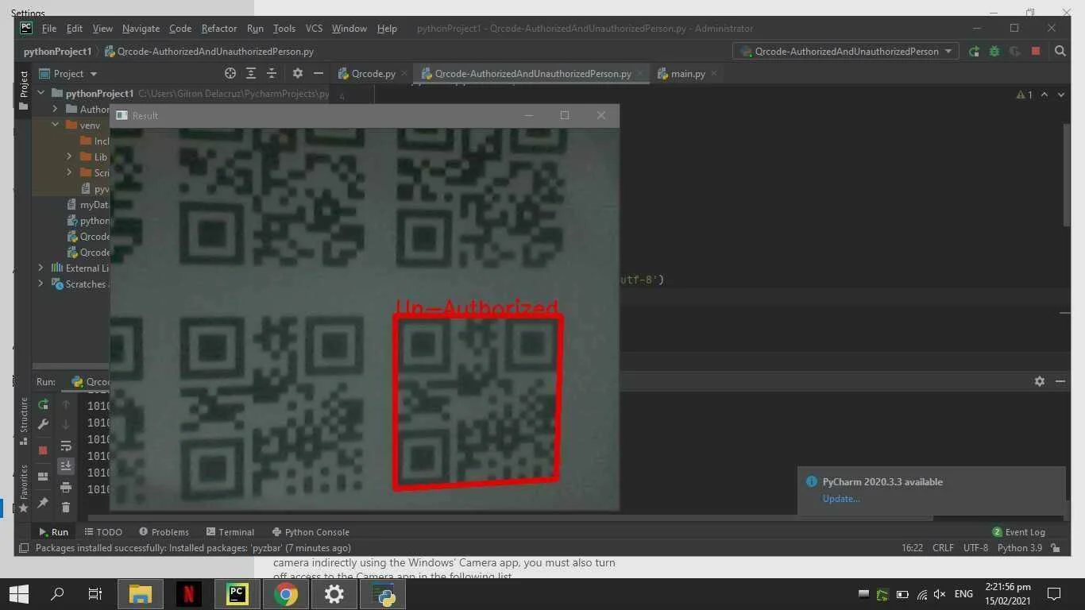Collapse the venv folder

click(x=55, y=125)
